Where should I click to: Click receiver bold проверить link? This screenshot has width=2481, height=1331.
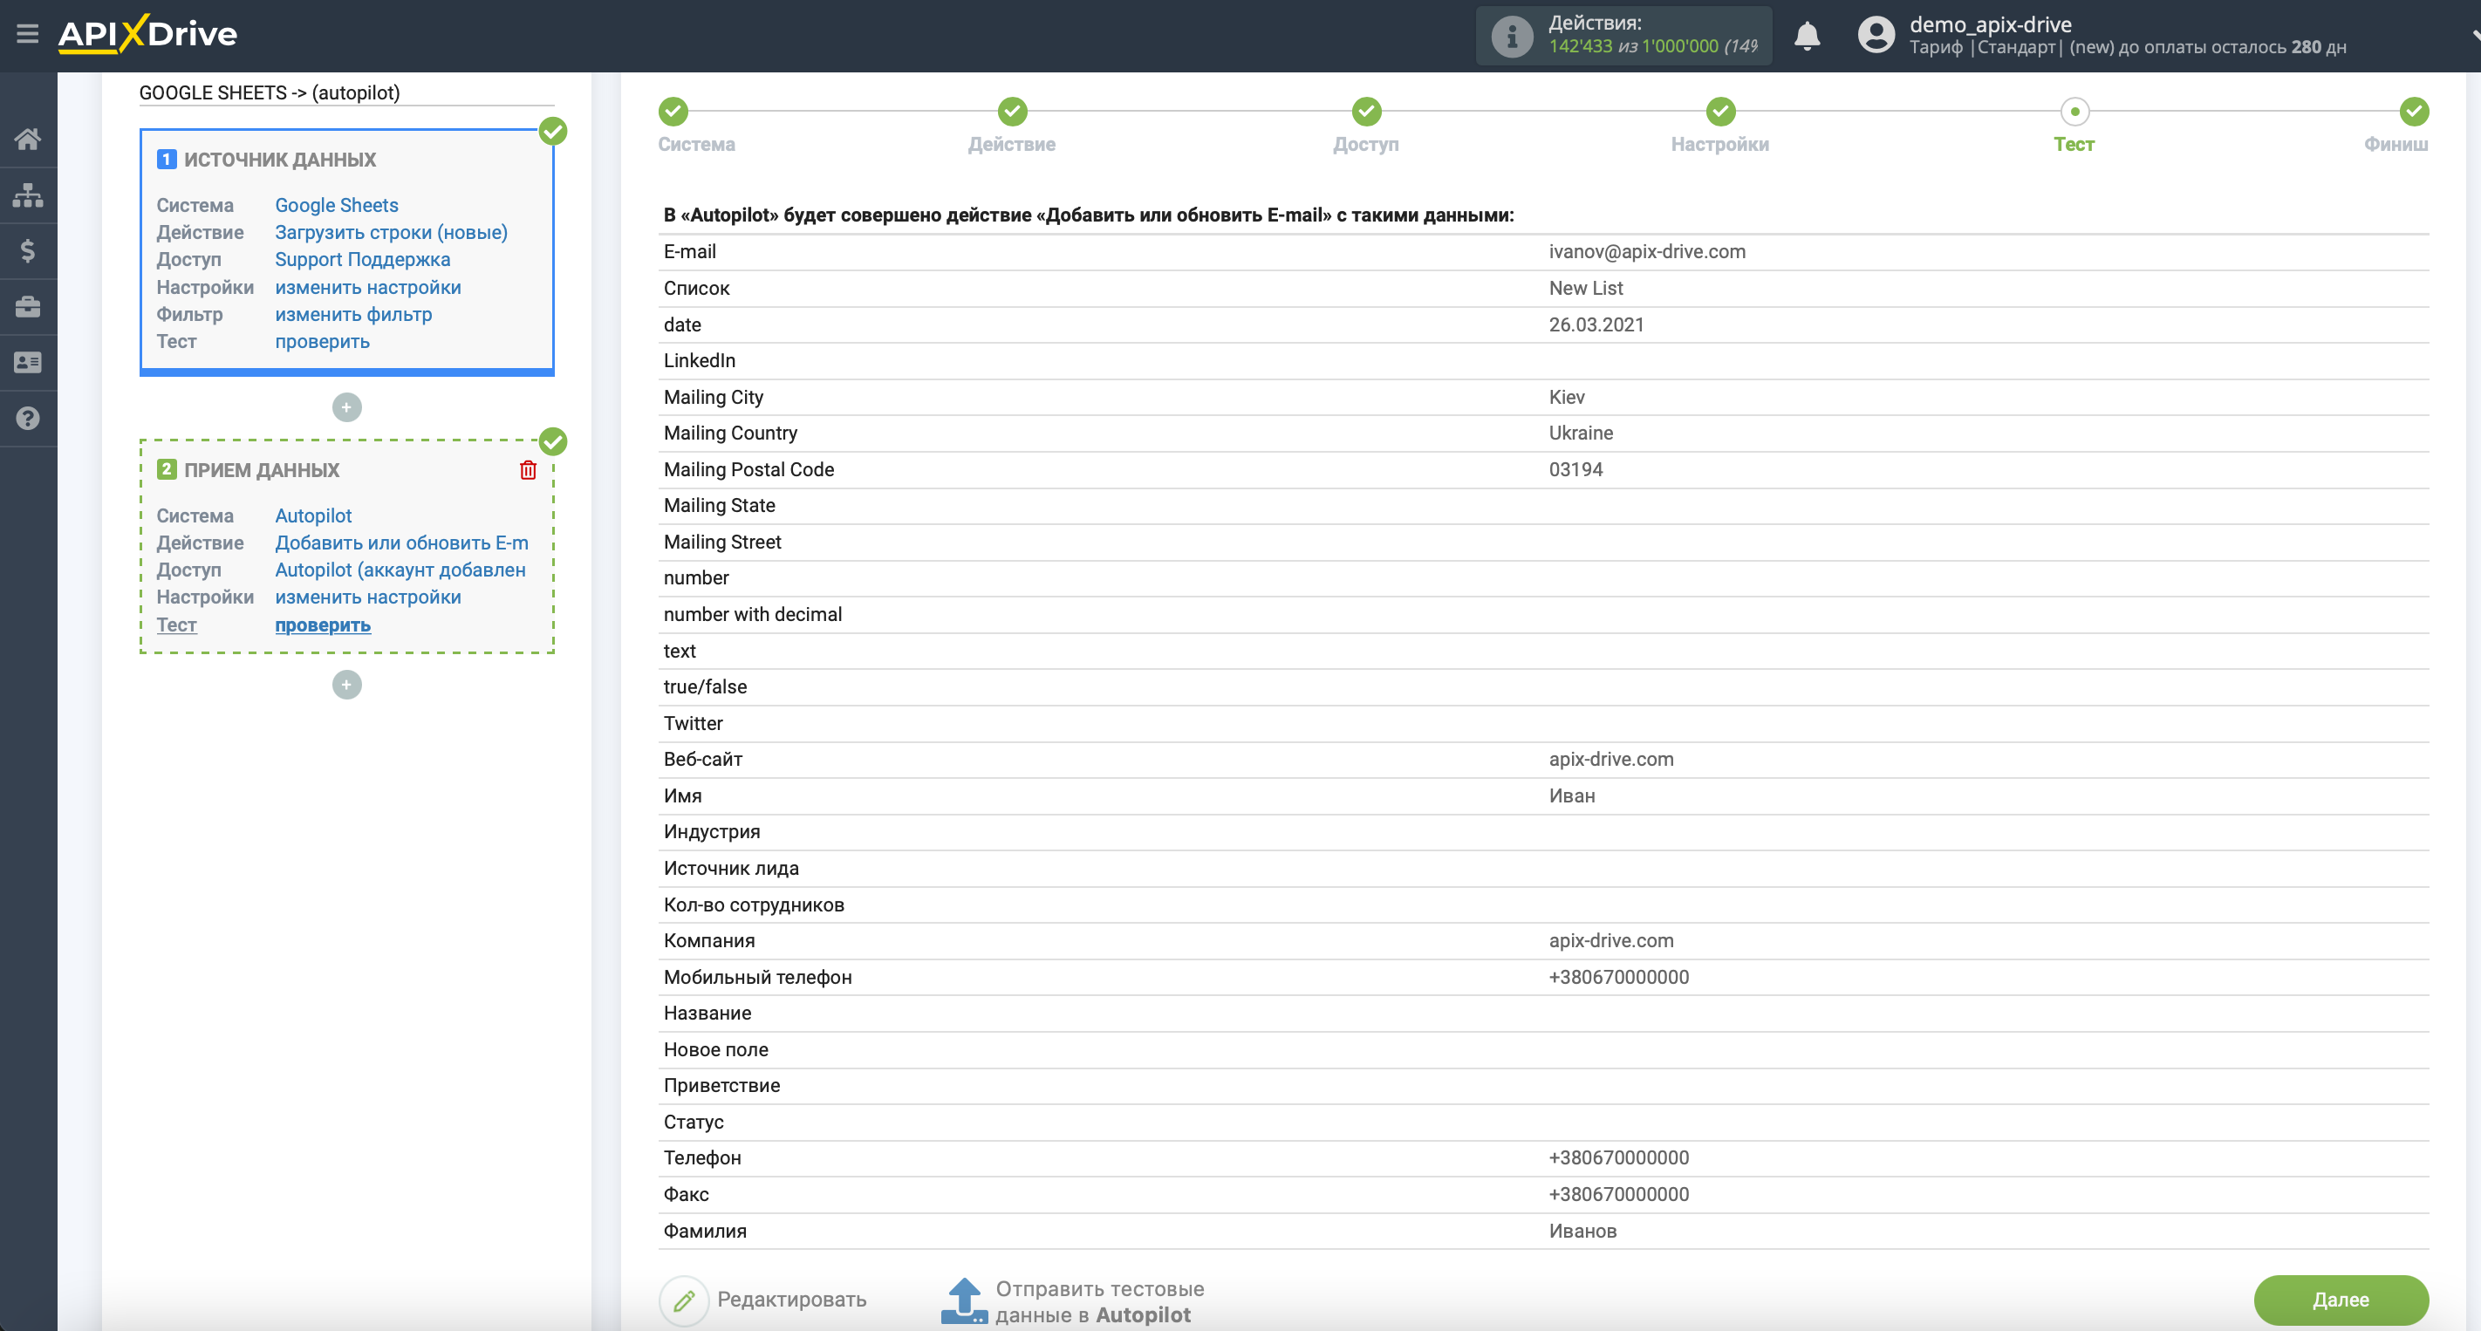pyautogui.click(x=323, y=625)
